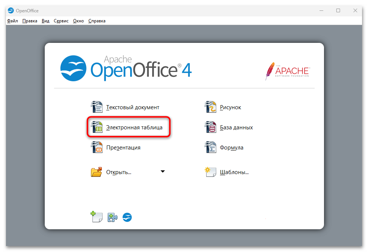Click the Шаблоны... label
Screen dimensions: 368x252
click(234, 172)
